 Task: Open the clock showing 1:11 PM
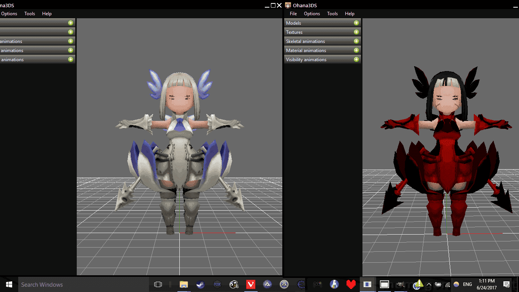point(486,284)
